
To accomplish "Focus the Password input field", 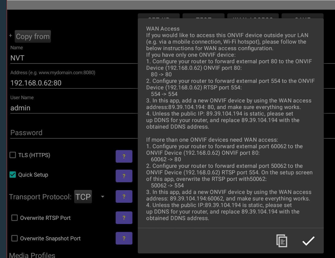I will [x=73, y=133].
